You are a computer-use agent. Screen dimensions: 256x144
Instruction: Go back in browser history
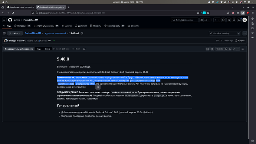pos(3,13)
